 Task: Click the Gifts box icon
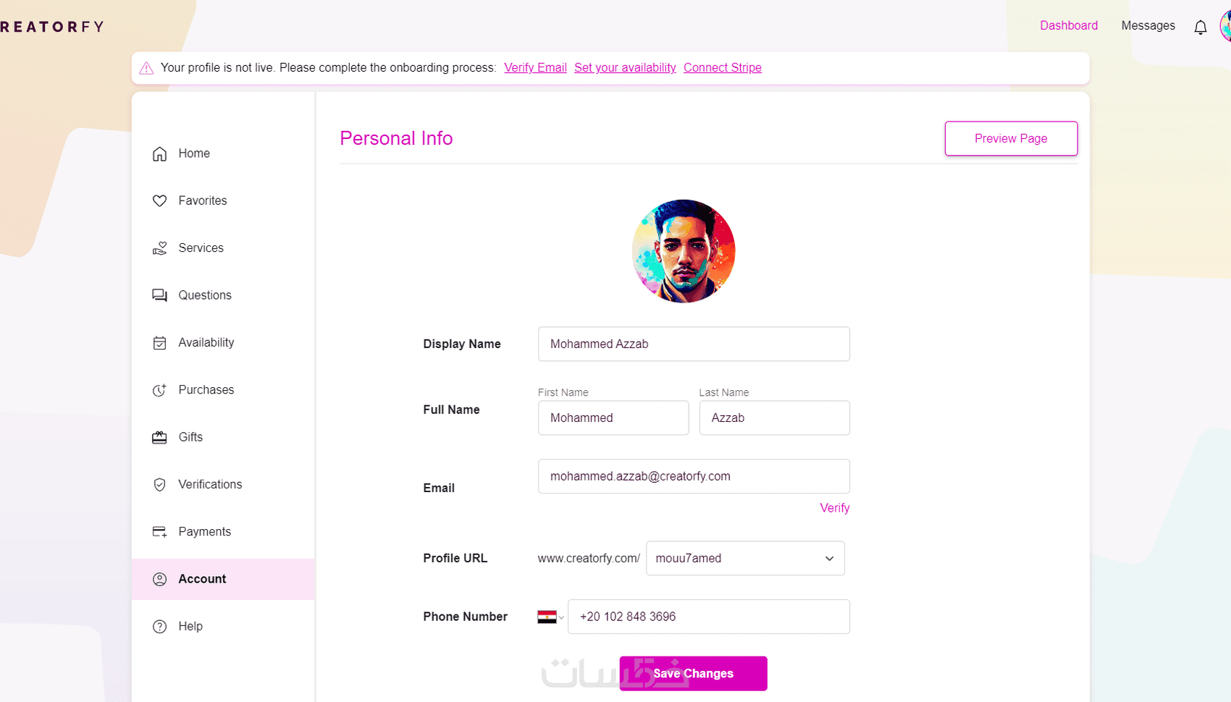159,437
